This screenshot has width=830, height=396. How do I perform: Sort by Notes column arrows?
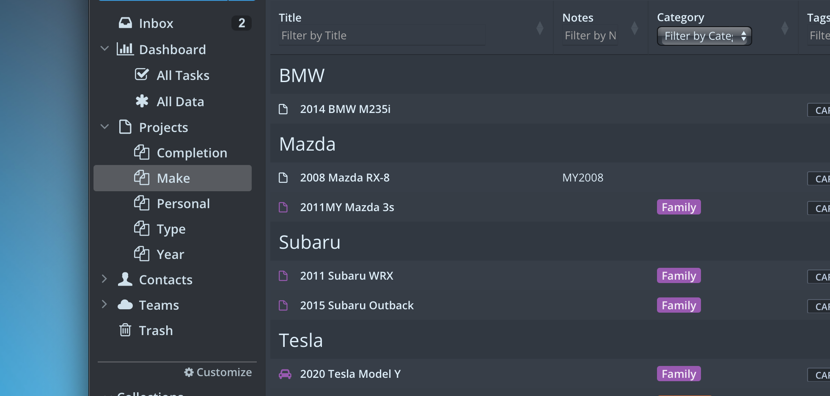(635, 28)
